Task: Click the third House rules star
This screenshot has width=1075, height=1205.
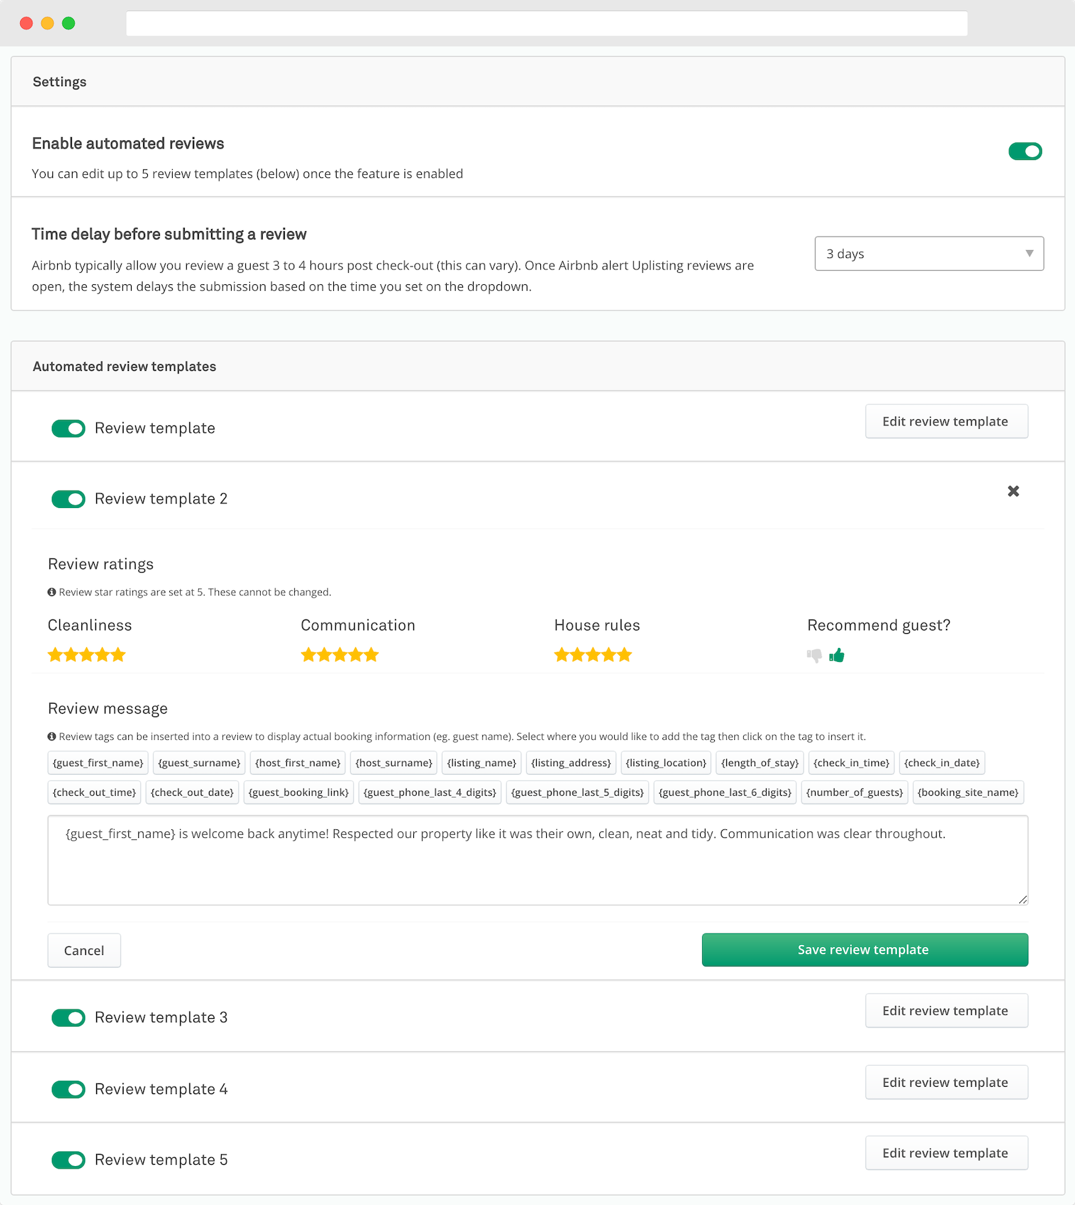Action: click(593, 655)
